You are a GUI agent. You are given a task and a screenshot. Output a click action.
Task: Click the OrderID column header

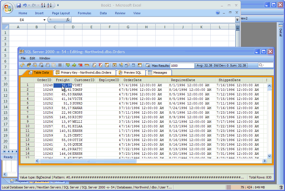[44, 80]
